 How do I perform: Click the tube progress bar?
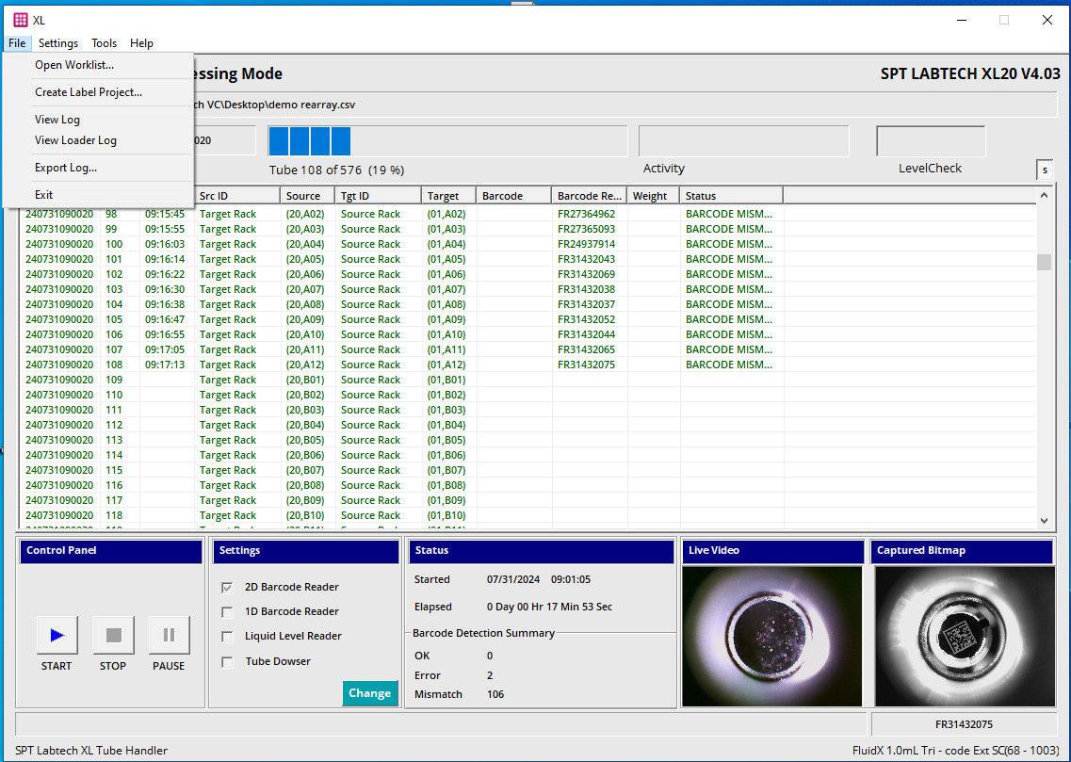click(x=447, y=141)
